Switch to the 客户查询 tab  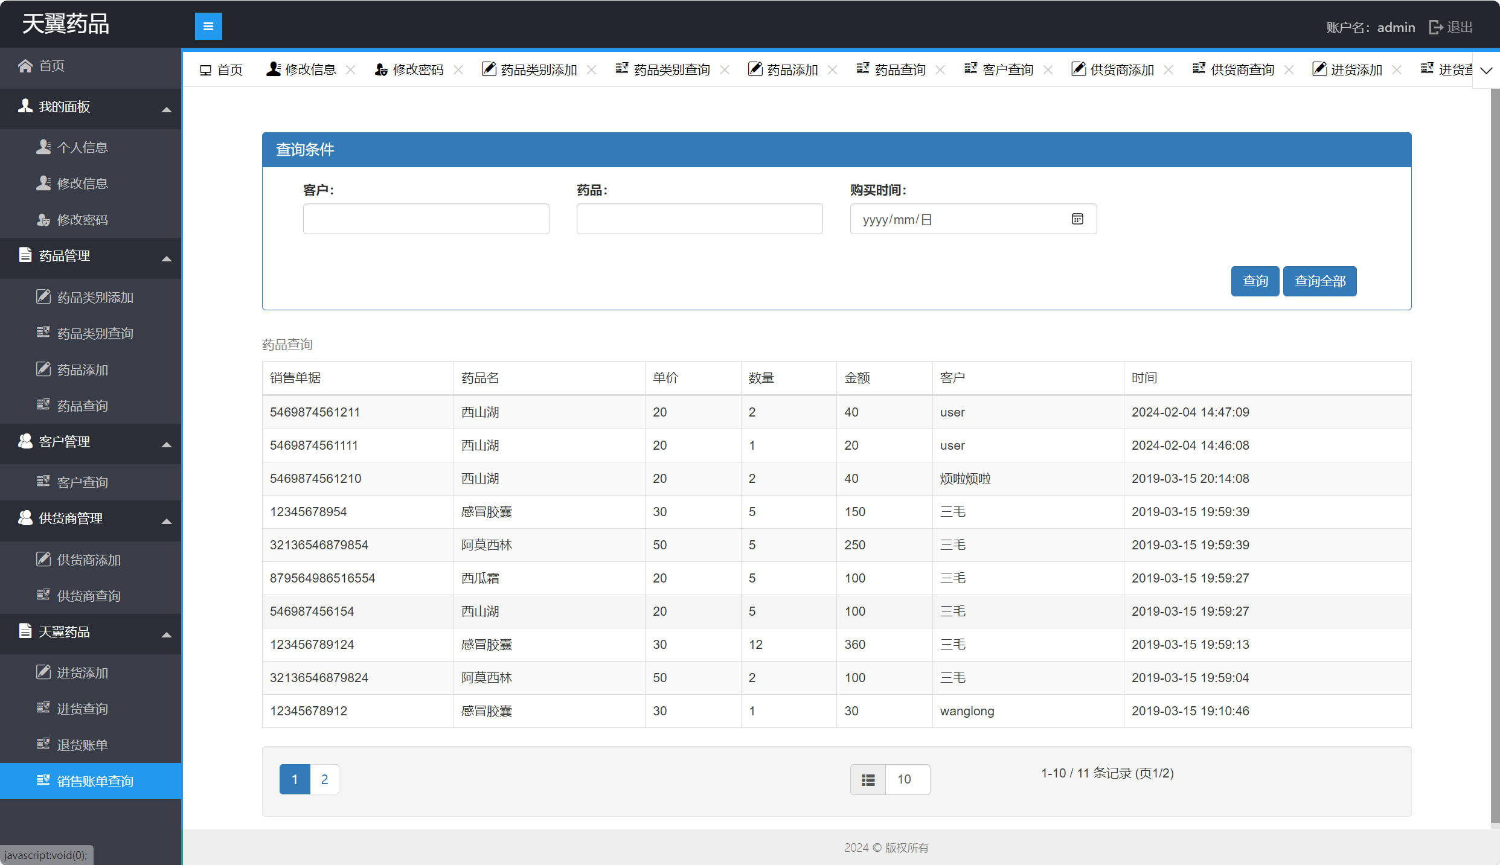[x=1007, y=69]
